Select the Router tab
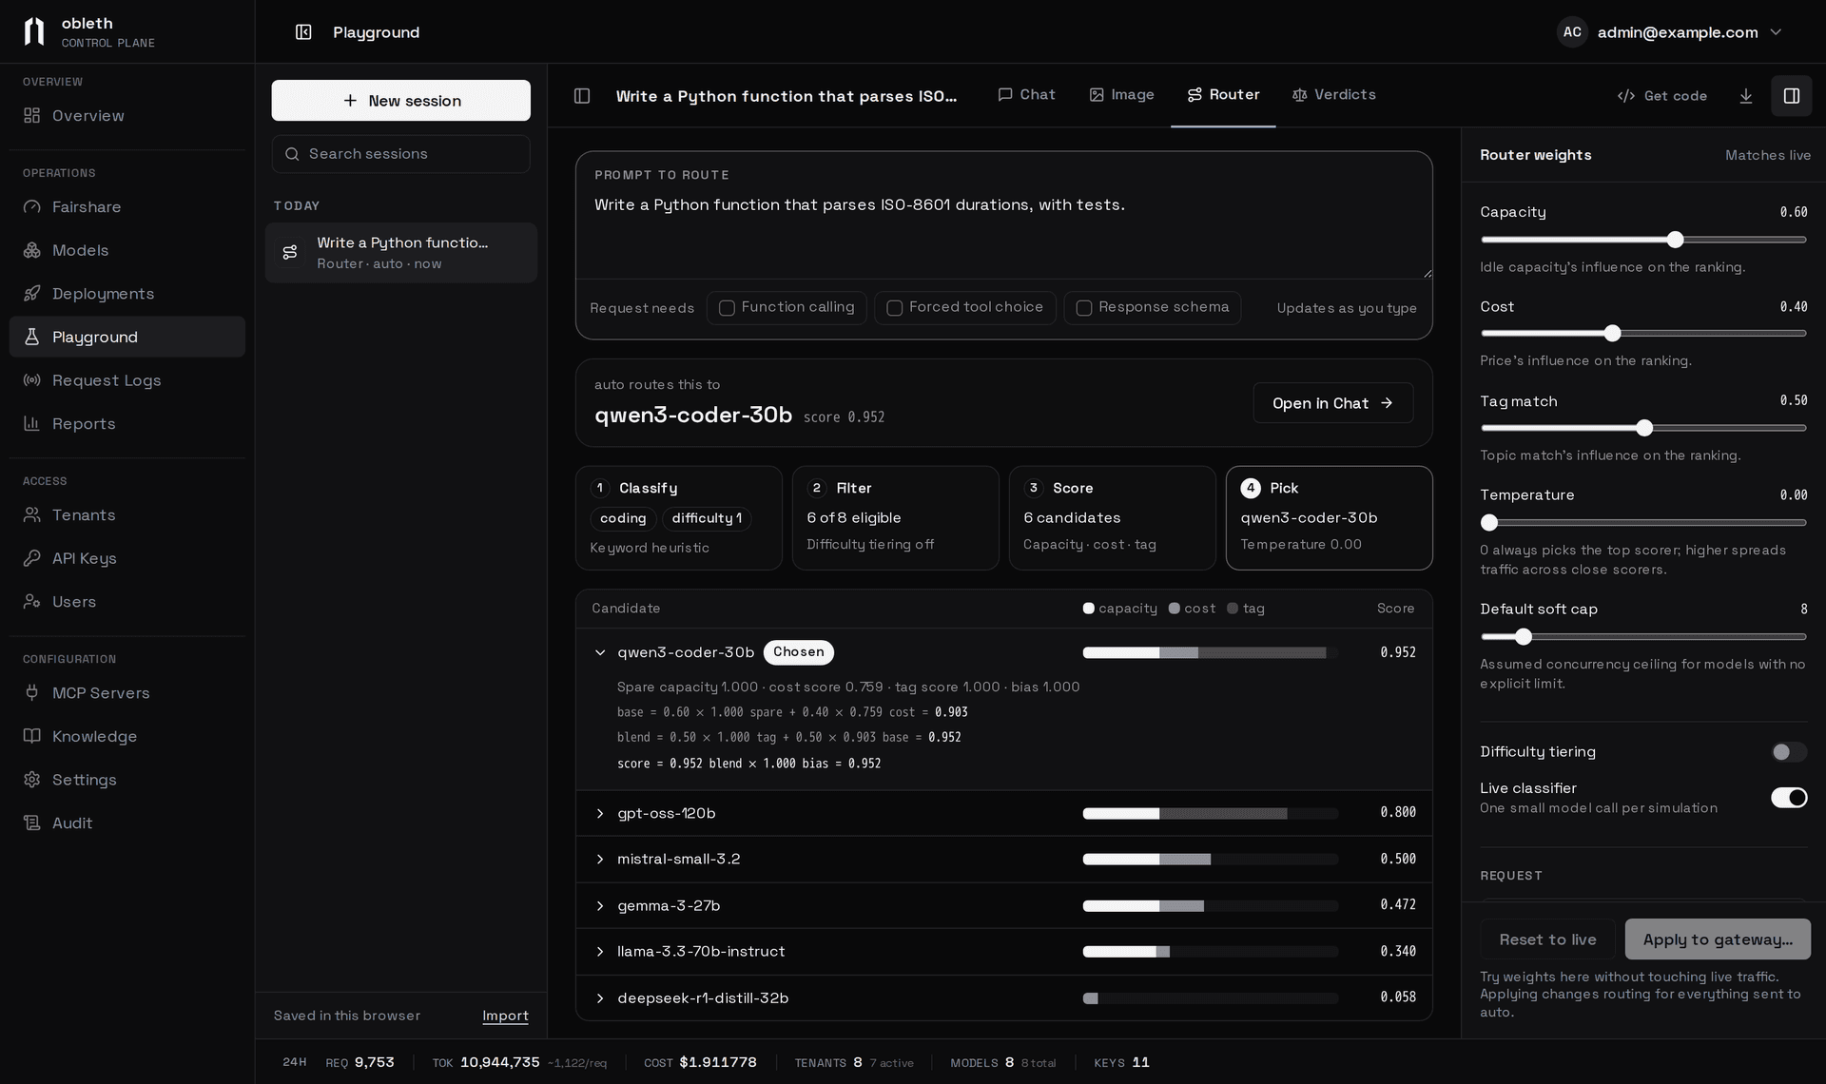Screen dimensions: 1826x1084 pyautogui.click(x=1223, y=95)
